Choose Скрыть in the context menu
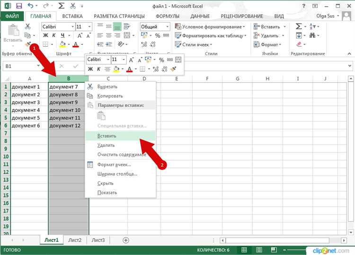Viewport: 355px width, 255px height. (120, 183)
